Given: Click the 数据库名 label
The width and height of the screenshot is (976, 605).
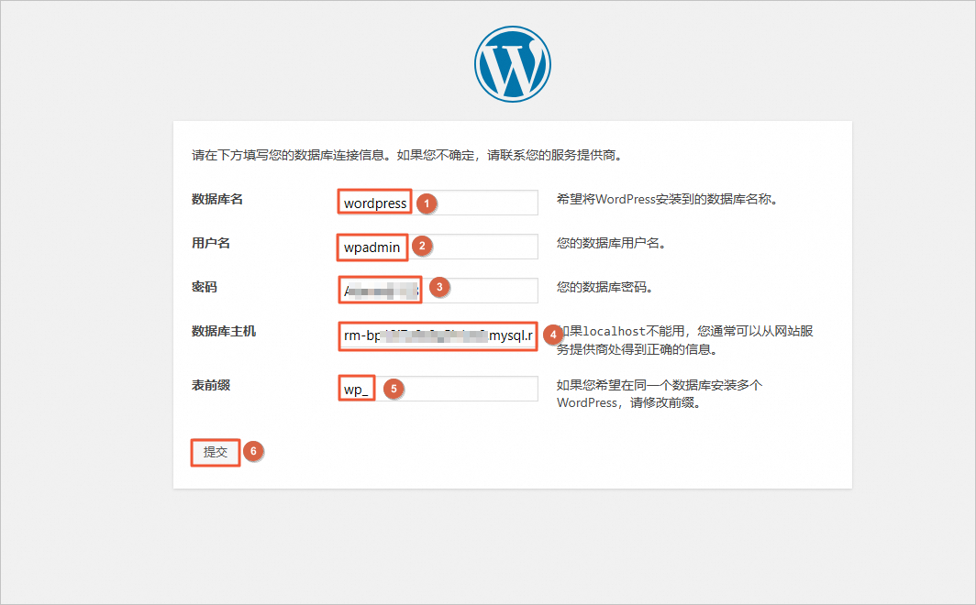Looking at the screenshot, I should point(217,200).
